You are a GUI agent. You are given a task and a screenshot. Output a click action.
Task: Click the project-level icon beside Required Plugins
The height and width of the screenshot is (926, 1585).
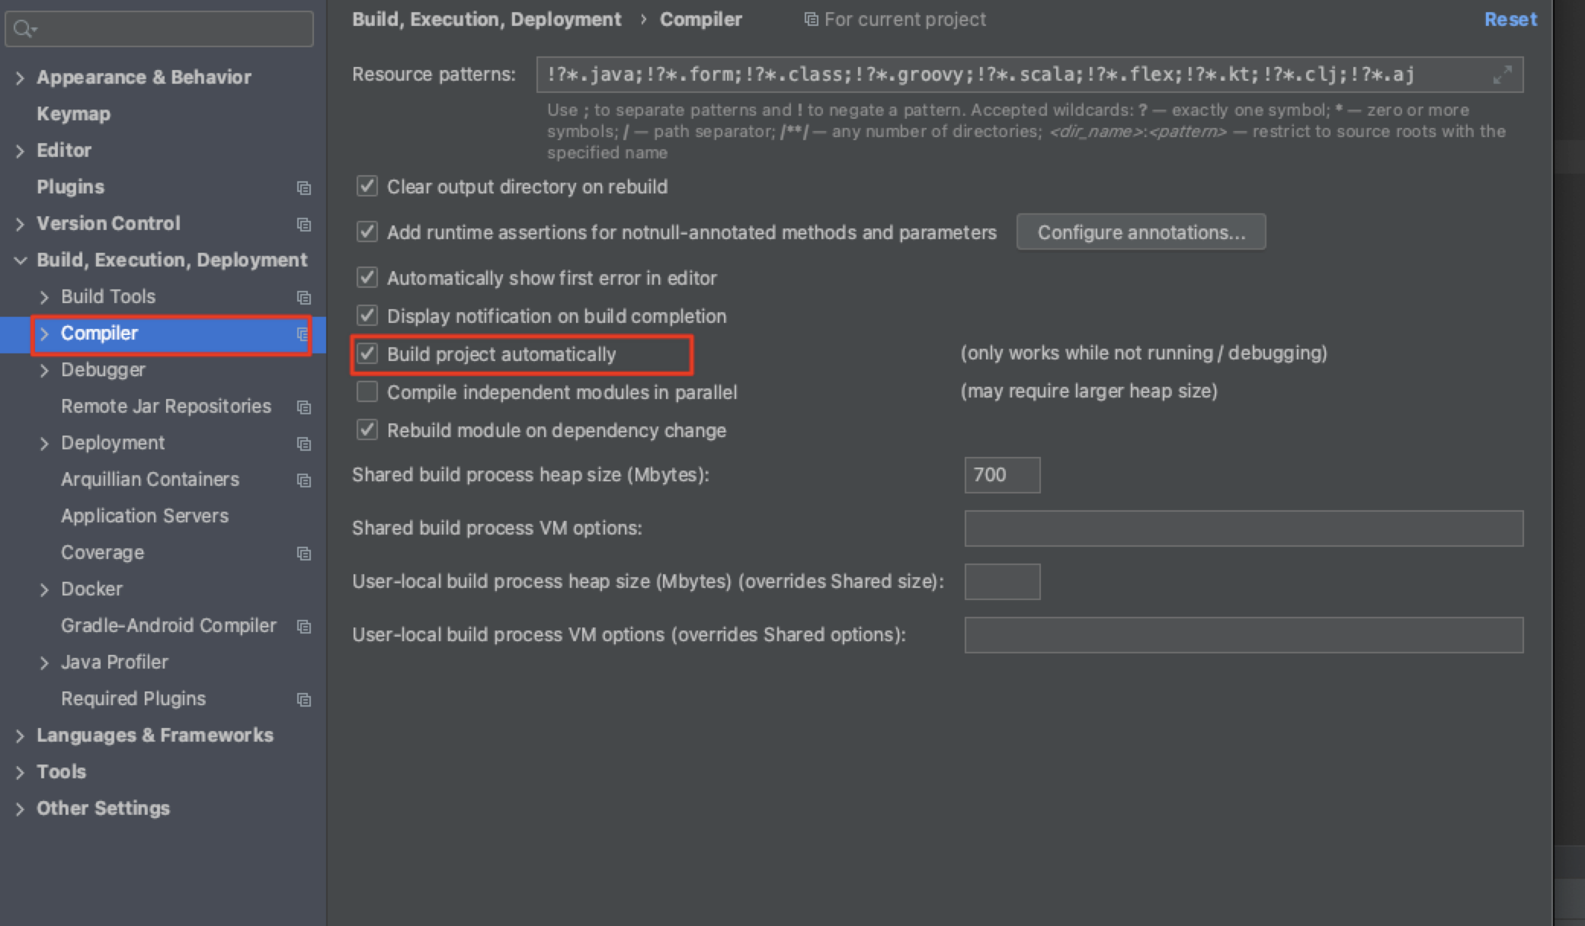point(304,699)
